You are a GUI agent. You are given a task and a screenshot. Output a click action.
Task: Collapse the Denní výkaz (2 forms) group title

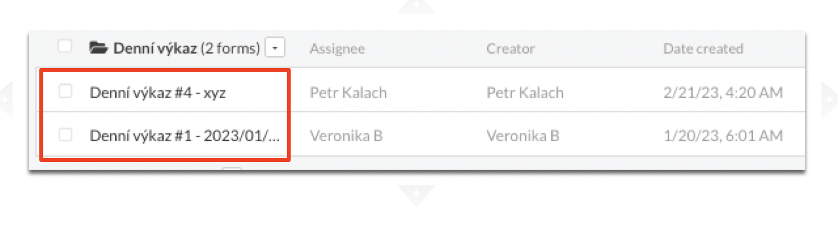[x=187, y=48]
